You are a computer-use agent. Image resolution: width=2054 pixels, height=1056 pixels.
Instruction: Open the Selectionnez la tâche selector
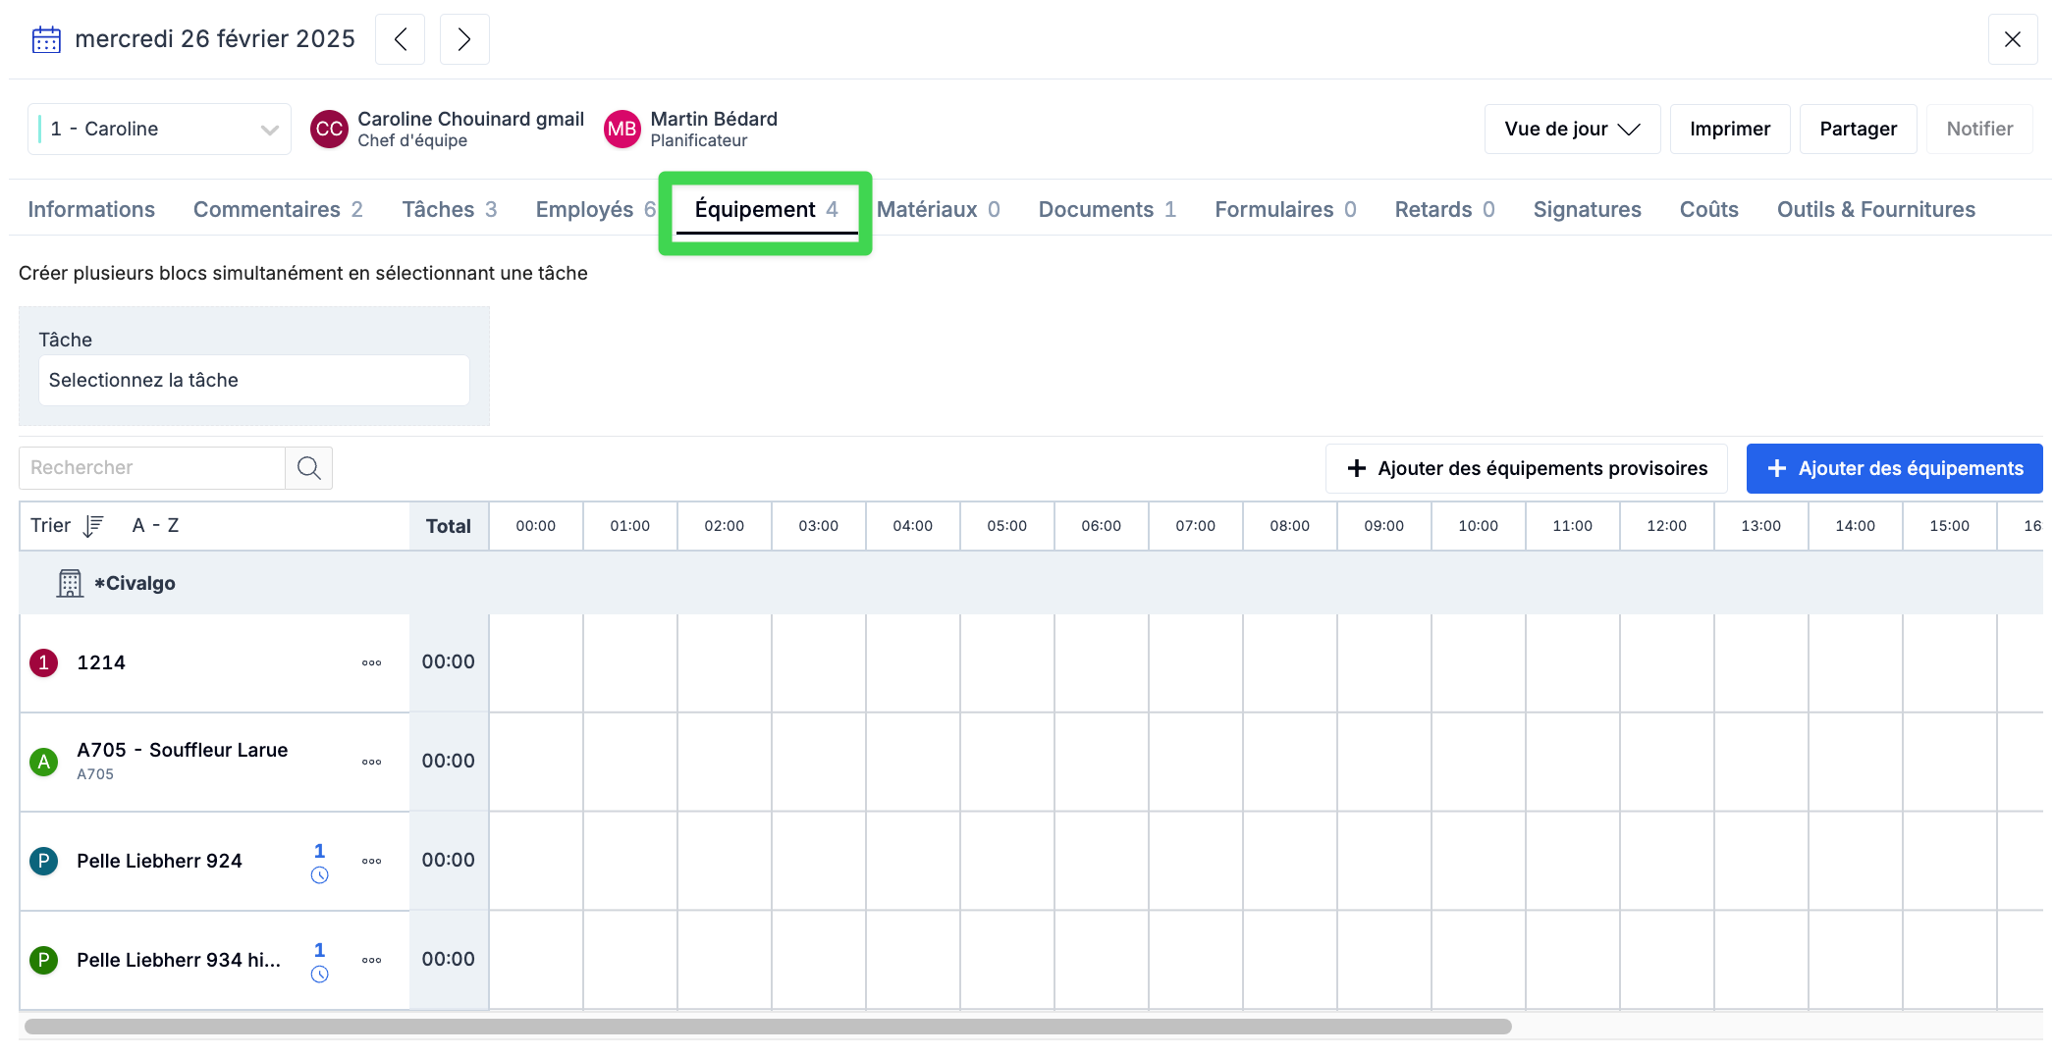tap(253, 381)
